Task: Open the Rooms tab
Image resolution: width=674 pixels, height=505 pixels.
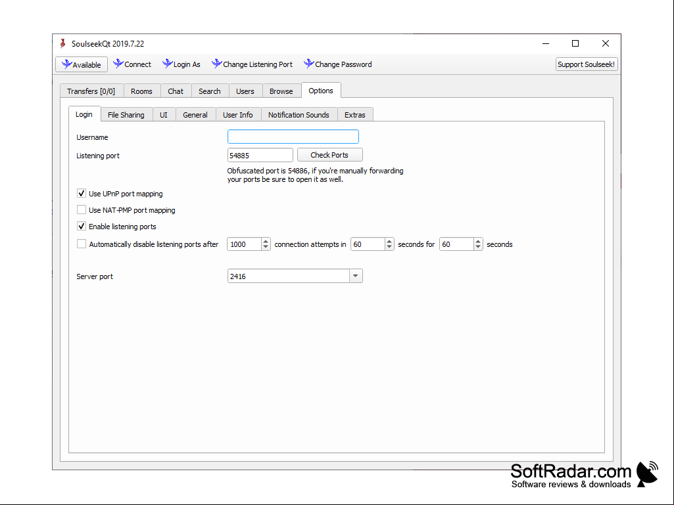Action: [x=142, y=91]
